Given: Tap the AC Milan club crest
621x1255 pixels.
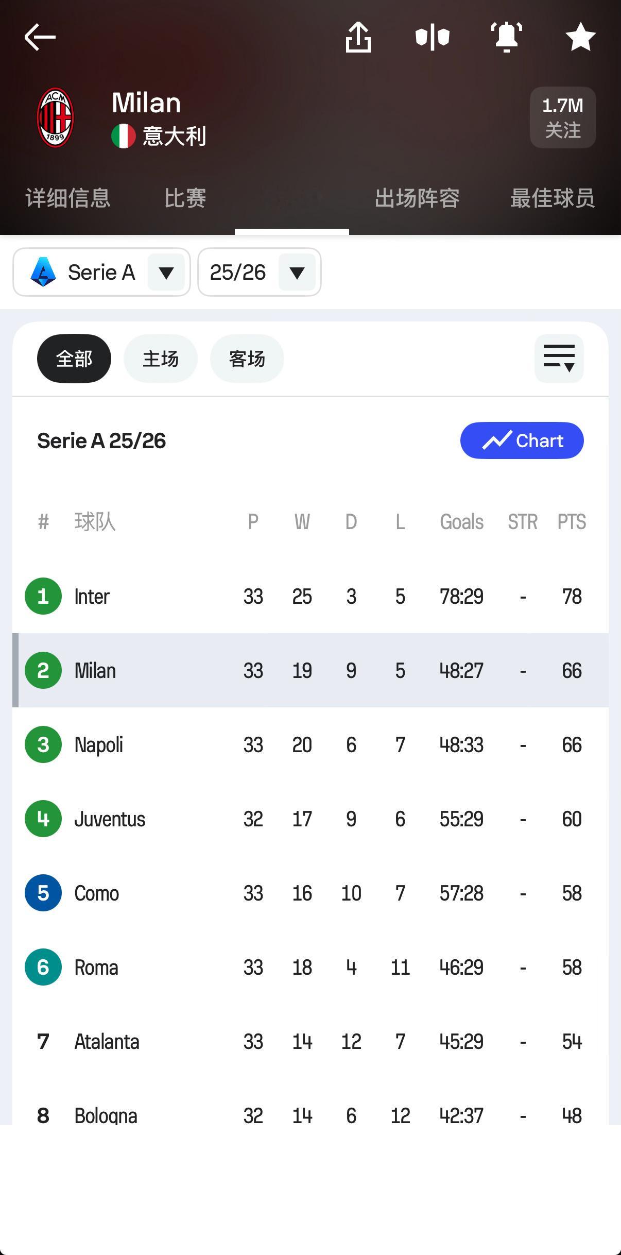Looking at the screenshot, I should [56, 117].
